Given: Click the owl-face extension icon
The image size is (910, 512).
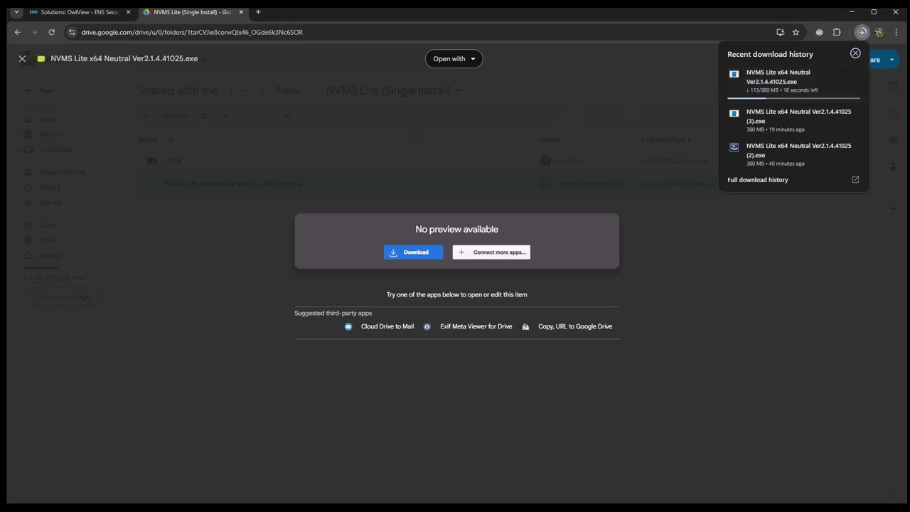Looking at the screenshot, I should pos(819,32).
